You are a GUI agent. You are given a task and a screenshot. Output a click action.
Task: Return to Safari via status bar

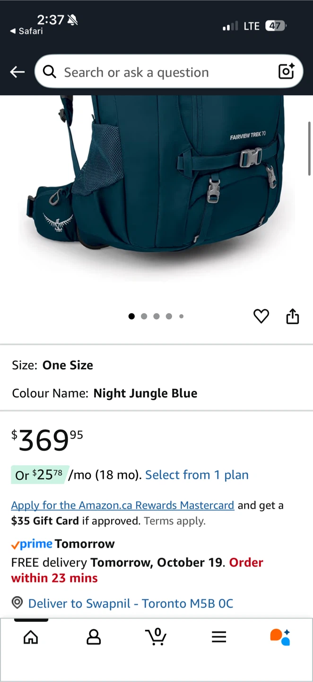pos(26,31)
